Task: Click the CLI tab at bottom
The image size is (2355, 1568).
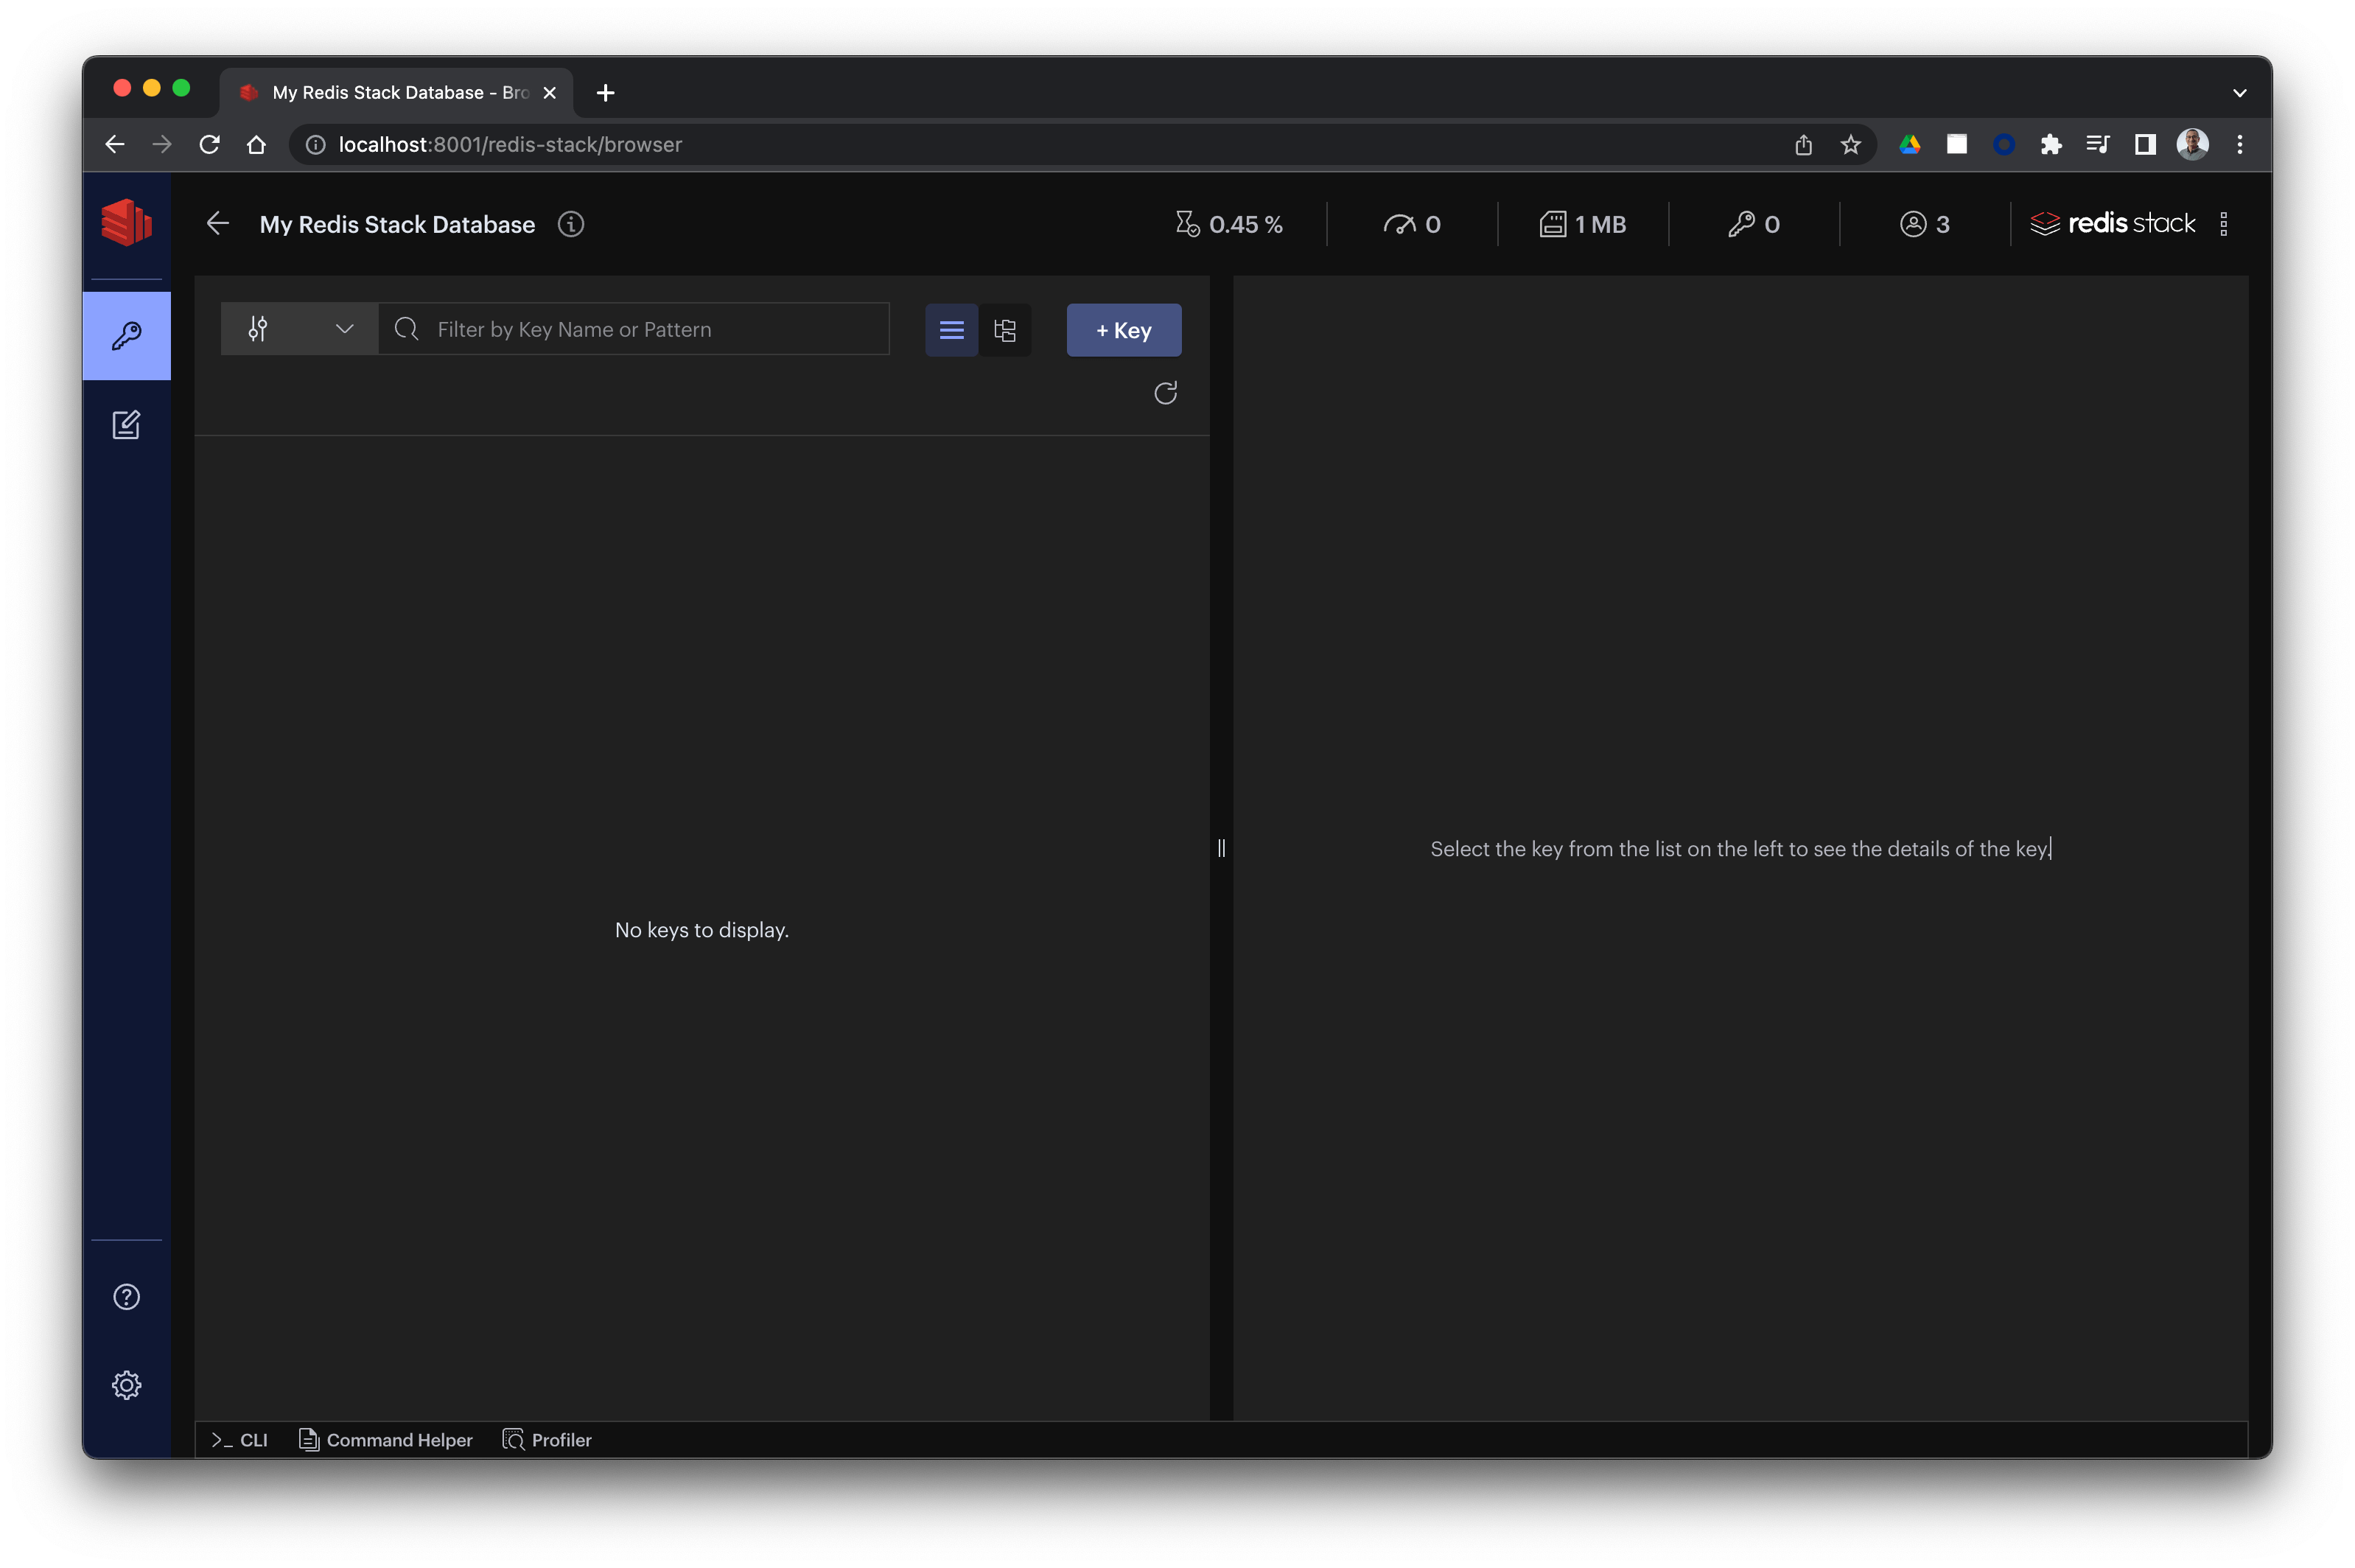Action: coord(239,1438)
